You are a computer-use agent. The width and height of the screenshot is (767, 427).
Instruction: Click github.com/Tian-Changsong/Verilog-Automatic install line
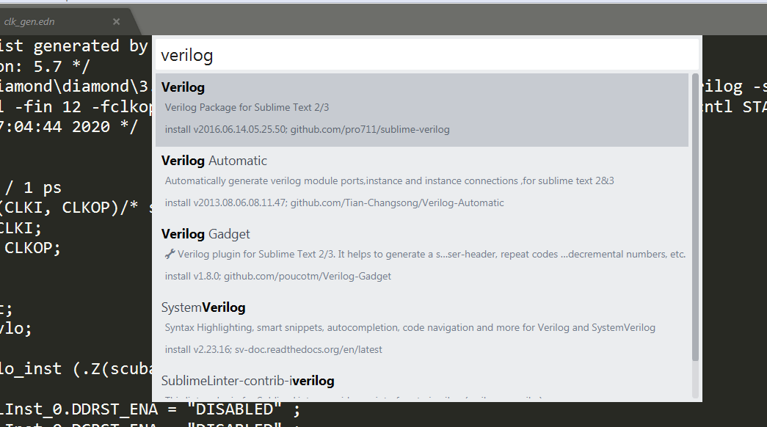coord(334,203)
